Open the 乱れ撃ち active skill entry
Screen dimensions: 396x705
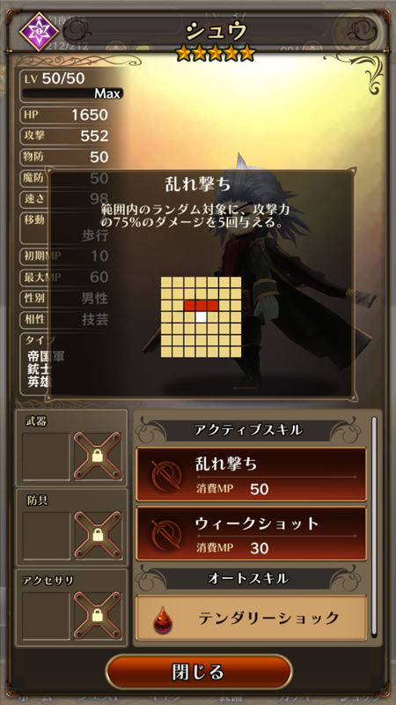click(251, 474)
